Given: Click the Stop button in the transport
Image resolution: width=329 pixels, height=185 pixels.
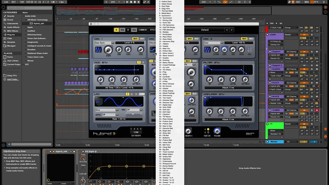Looking at the screenshot, I should (131, 2).
